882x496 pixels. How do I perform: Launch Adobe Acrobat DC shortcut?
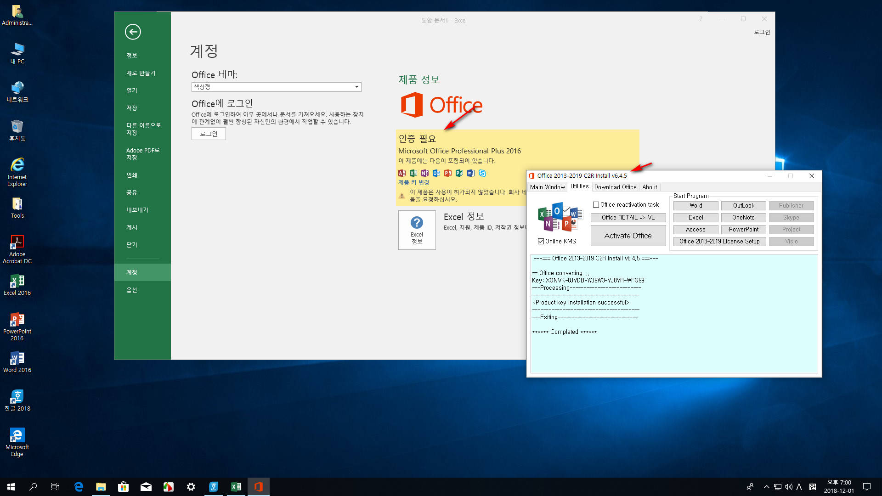(x=17, y=250)
